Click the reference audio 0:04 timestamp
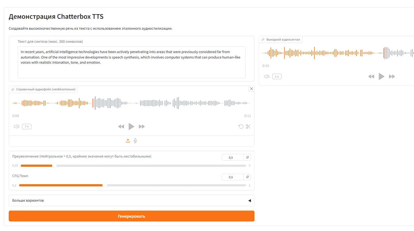Viewport: 414px width, 231px height. [x=16, y=116]
